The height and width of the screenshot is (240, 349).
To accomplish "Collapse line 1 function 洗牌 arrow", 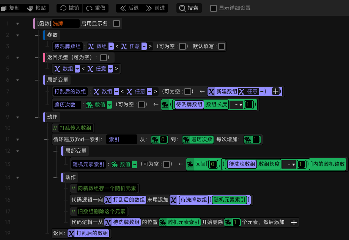I will point(17,24).
